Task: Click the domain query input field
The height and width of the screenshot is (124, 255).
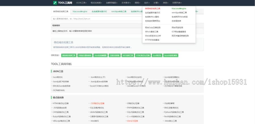Action: point(97,19)
